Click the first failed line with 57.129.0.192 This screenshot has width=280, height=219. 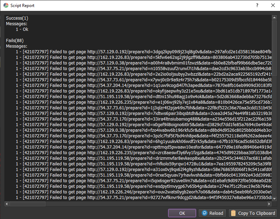coord(140,52)
